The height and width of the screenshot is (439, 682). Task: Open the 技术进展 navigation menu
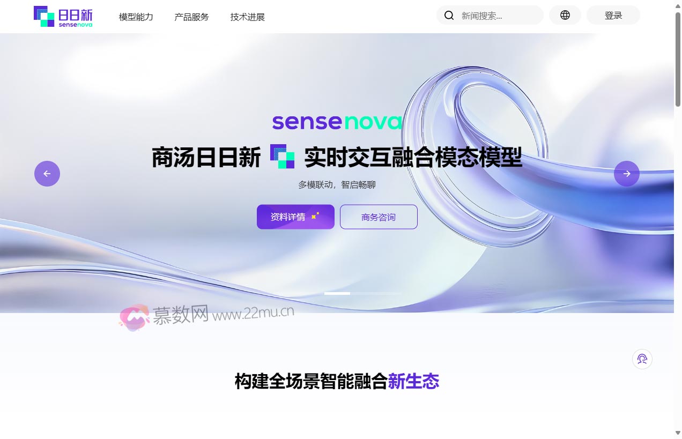248,17
